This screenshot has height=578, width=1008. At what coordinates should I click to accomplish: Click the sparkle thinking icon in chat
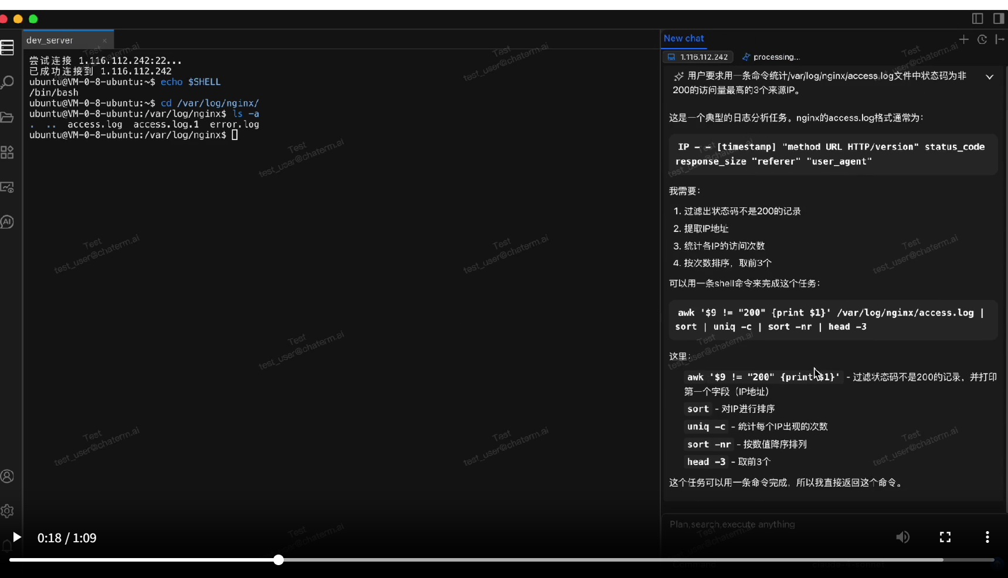(x=678, y=76)
